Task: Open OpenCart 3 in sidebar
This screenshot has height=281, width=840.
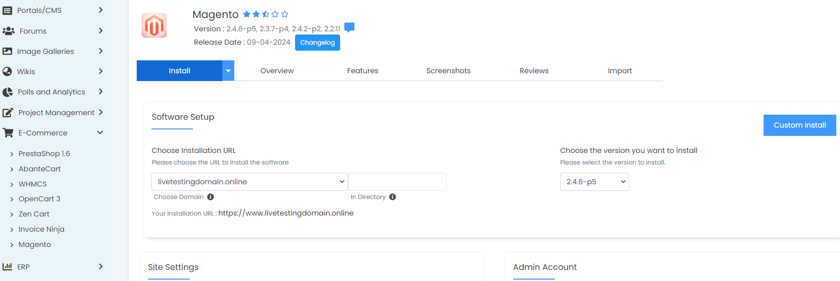Action: pyautogui.click(x=40, y=199)
